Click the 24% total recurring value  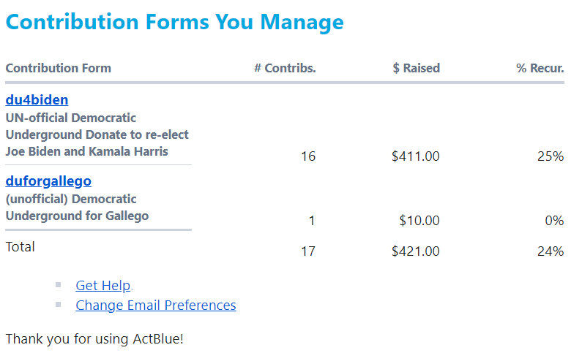[549, 252]
